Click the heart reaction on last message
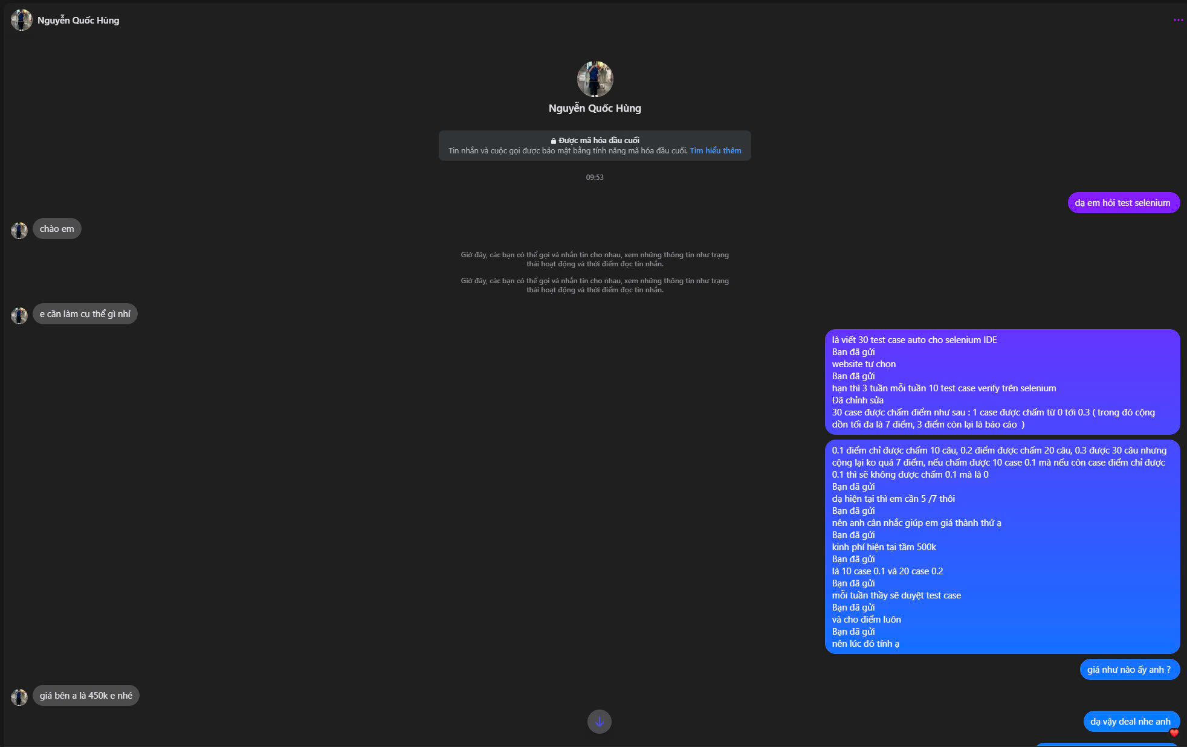The width and height of the screenshot is (1187, 747). pyautogui.click(x=1174, y=733)
